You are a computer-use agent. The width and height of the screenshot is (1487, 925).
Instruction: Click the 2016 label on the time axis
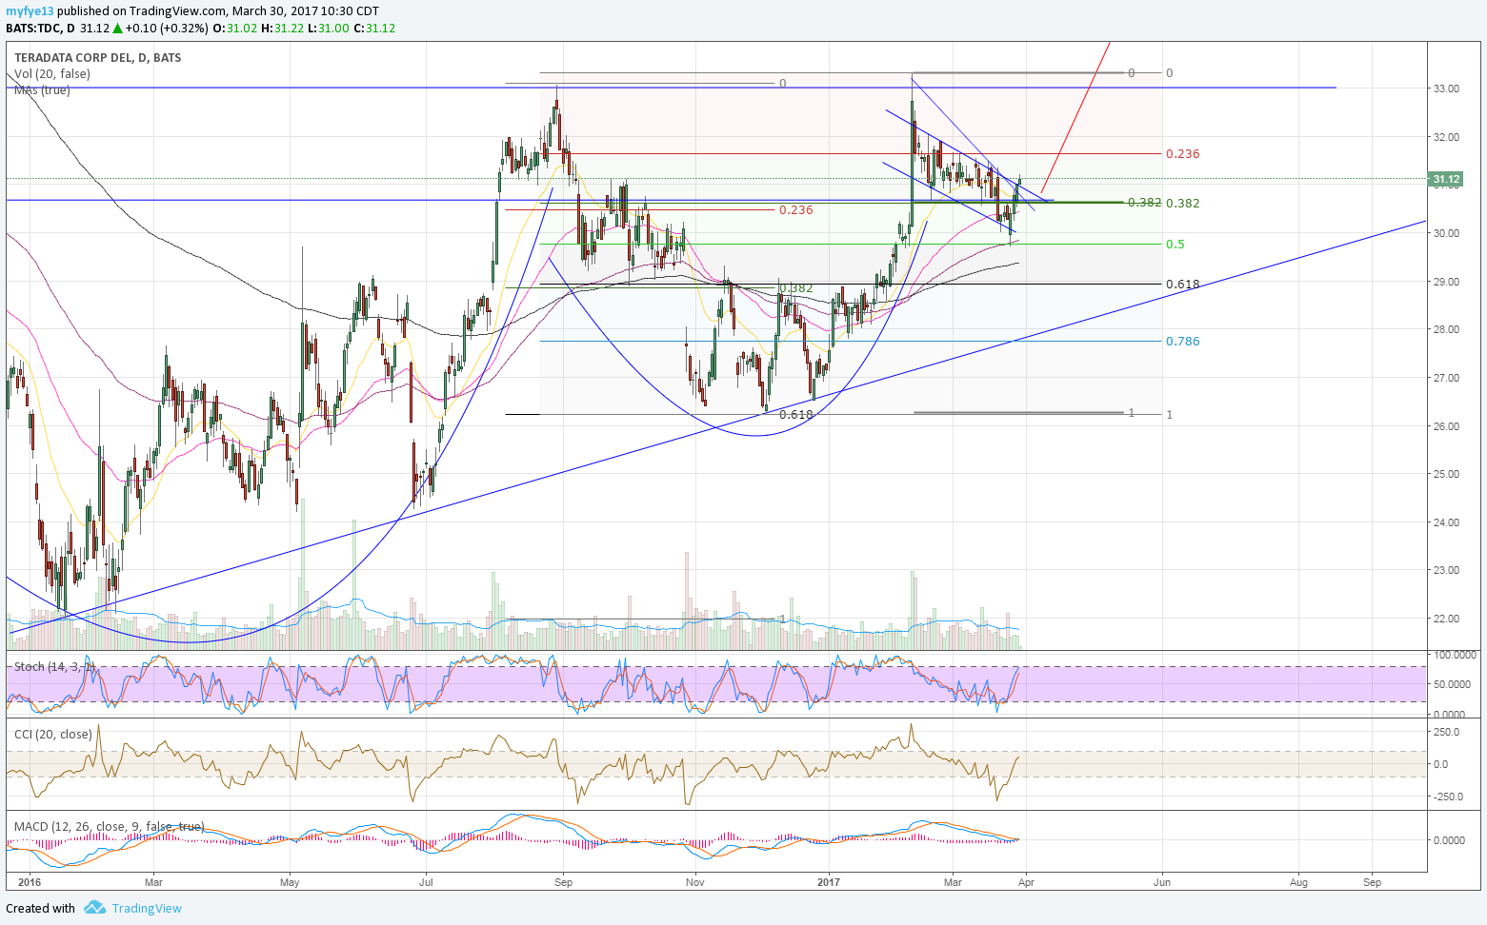30,882
